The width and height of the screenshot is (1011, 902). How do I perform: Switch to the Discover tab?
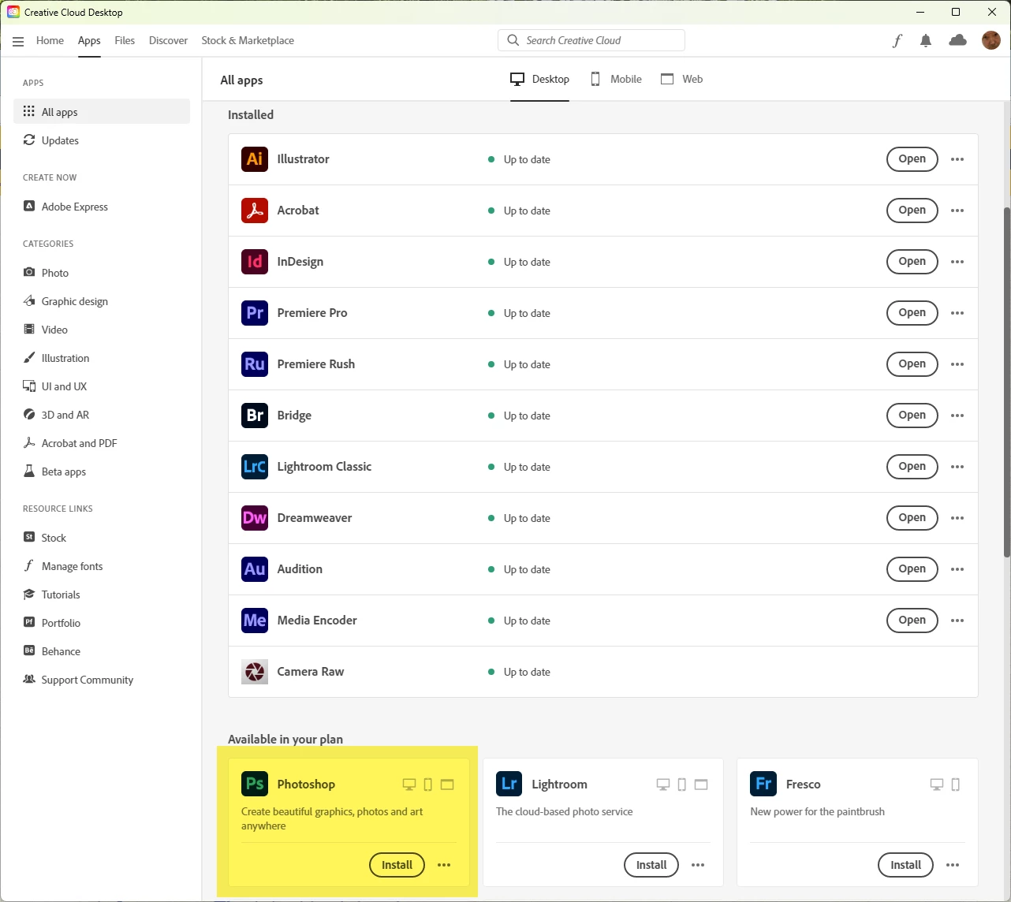point(168,40)
